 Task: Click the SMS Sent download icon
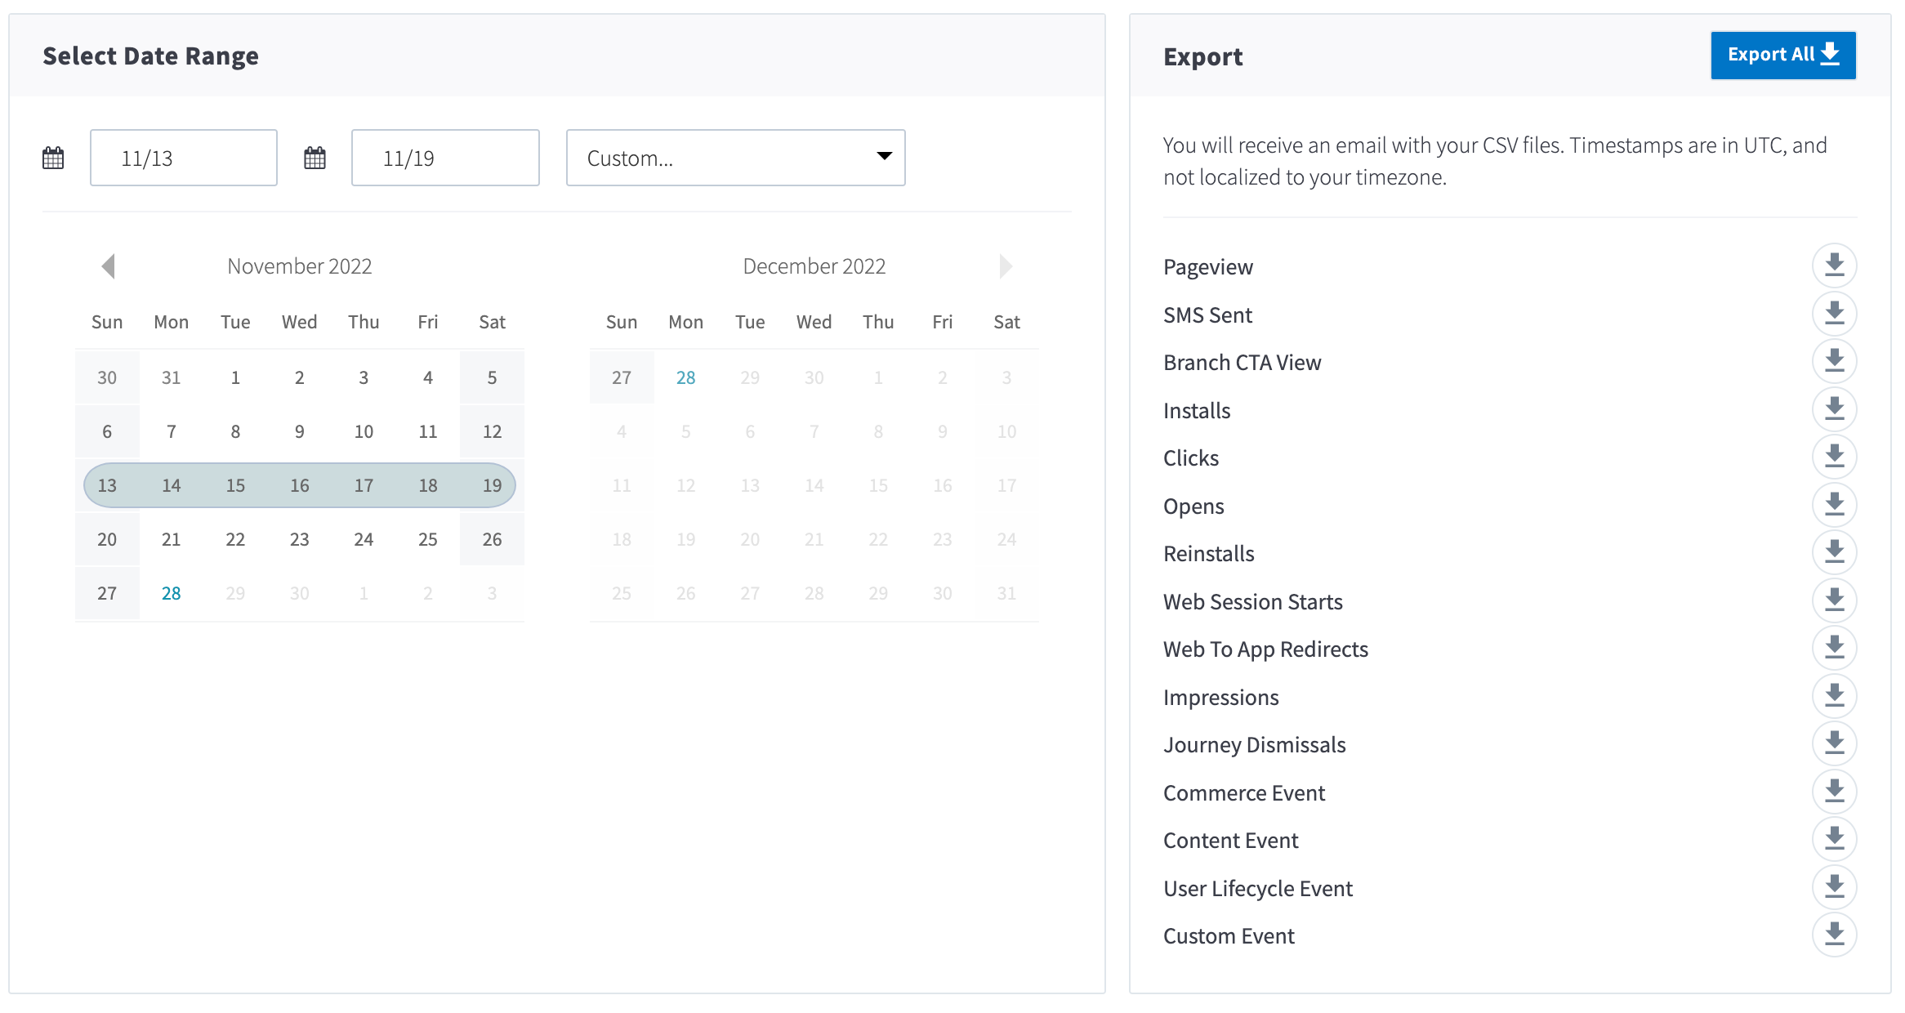coord(1834,314)
